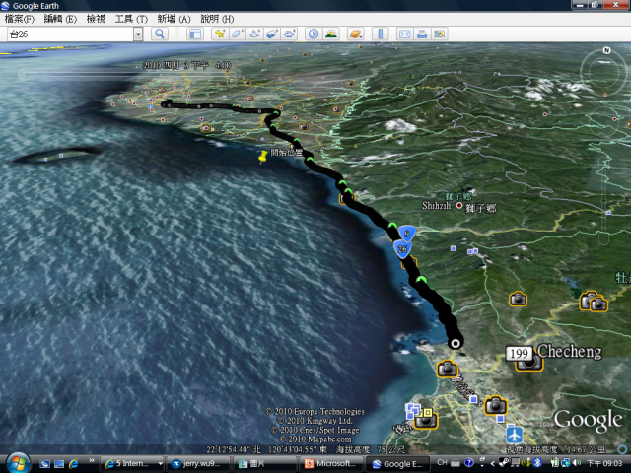Toggle the sidebar panel icon
The width and height of the screenshot is (631, 473).
[x=195, y=34]
